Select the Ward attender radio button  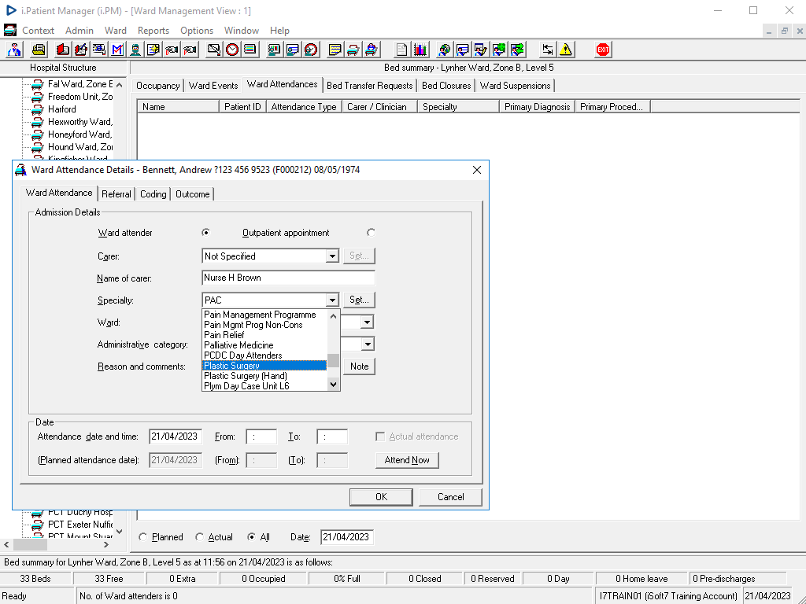(206, 233)
